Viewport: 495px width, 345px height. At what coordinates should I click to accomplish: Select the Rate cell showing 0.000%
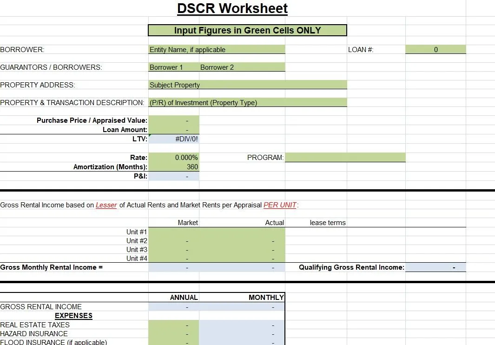pos(174,158)
